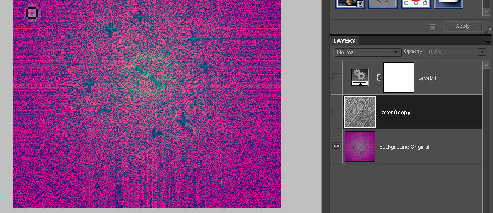Screen dimensions: 493x213
Task: Show the Layer 0 copy layer
Action: pos(336,112)
